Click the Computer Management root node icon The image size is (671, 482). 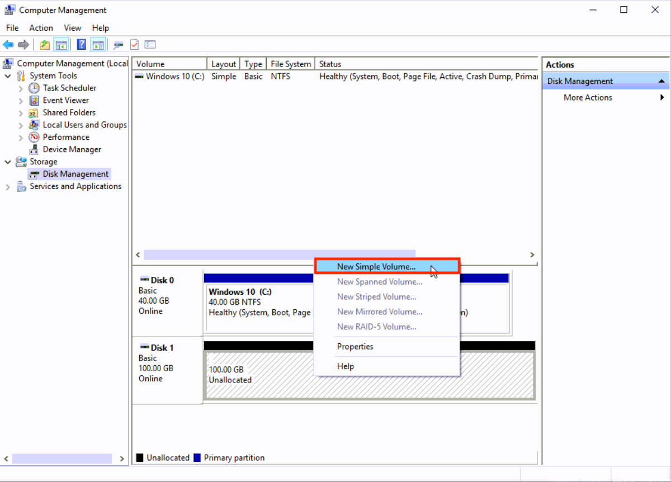[x=8, y=63]
